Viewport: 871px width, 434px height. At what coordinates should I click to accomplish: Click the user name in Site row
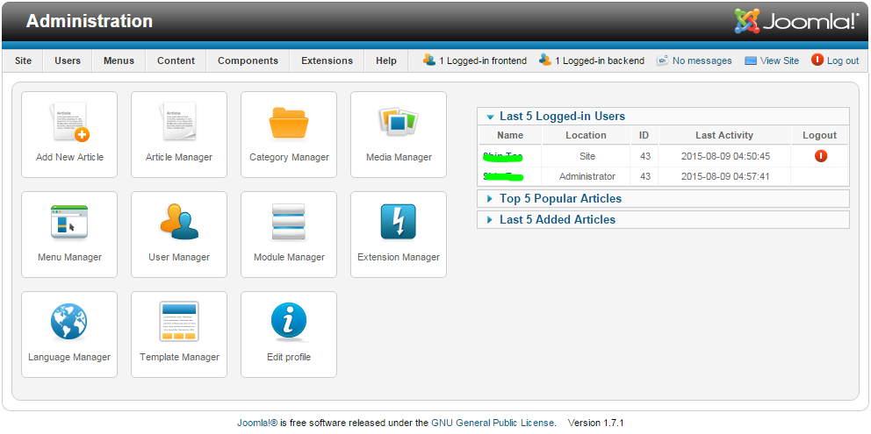pos(503,157)
